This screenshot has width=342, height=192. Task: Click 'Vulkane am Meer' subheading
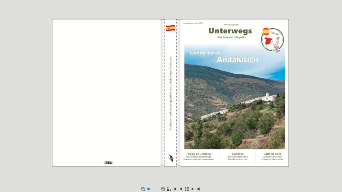[272, 157]
